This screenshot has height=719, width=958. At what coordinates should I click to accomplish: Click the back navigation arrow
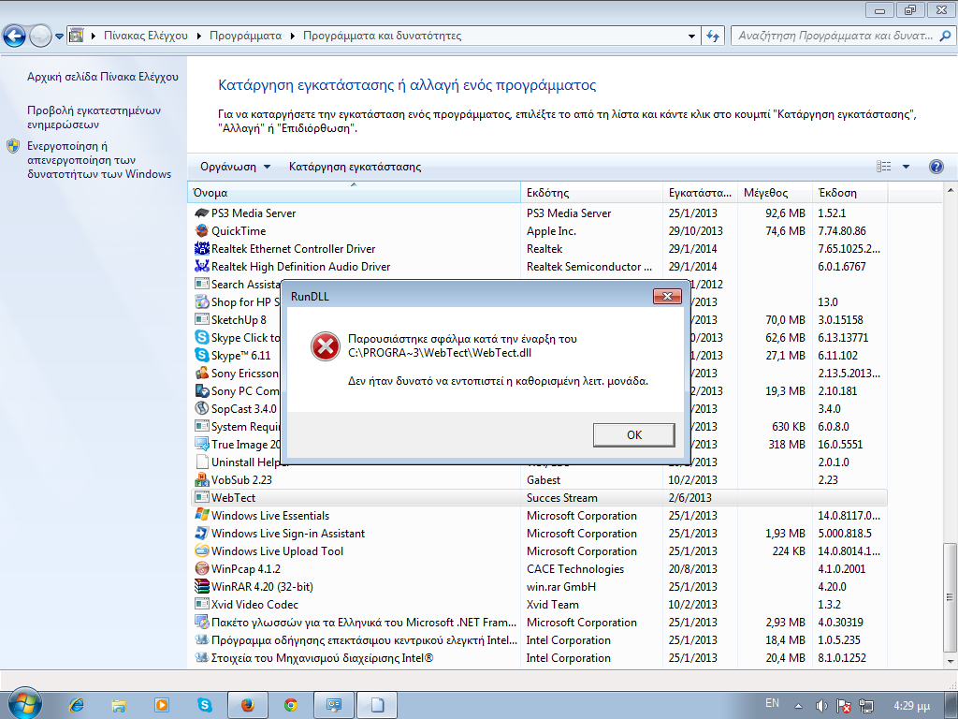[15, 37]
